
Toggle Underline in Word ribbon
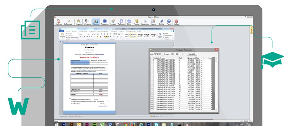[84, 37]
